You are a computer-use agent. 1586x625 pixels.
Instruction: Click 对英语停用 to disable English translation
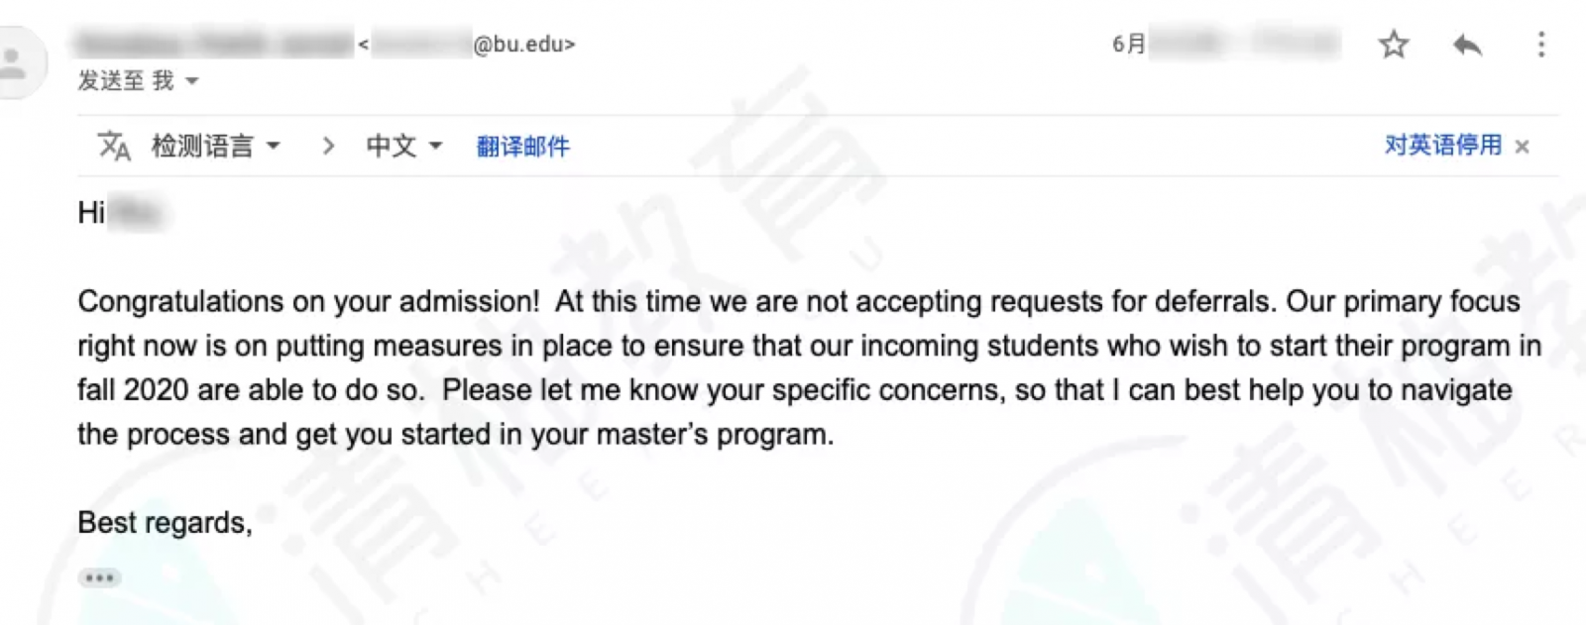click(x=1443, y=146)
